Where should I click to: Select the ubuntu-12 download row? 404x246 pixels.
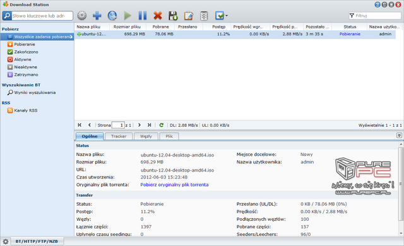235,34
